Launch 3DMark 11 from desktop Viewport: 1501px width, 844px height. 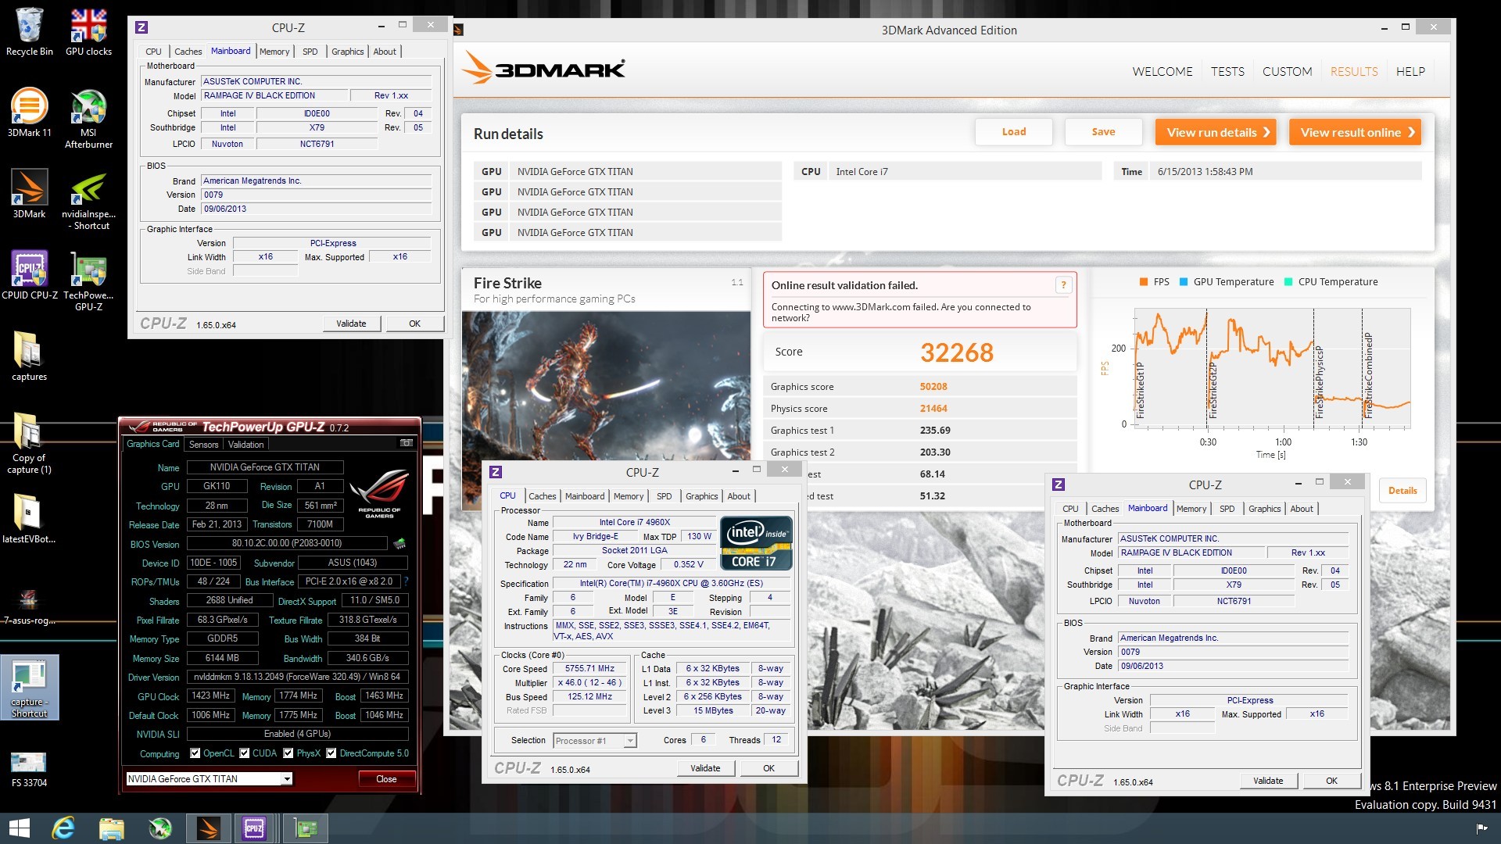coord(29,113)
